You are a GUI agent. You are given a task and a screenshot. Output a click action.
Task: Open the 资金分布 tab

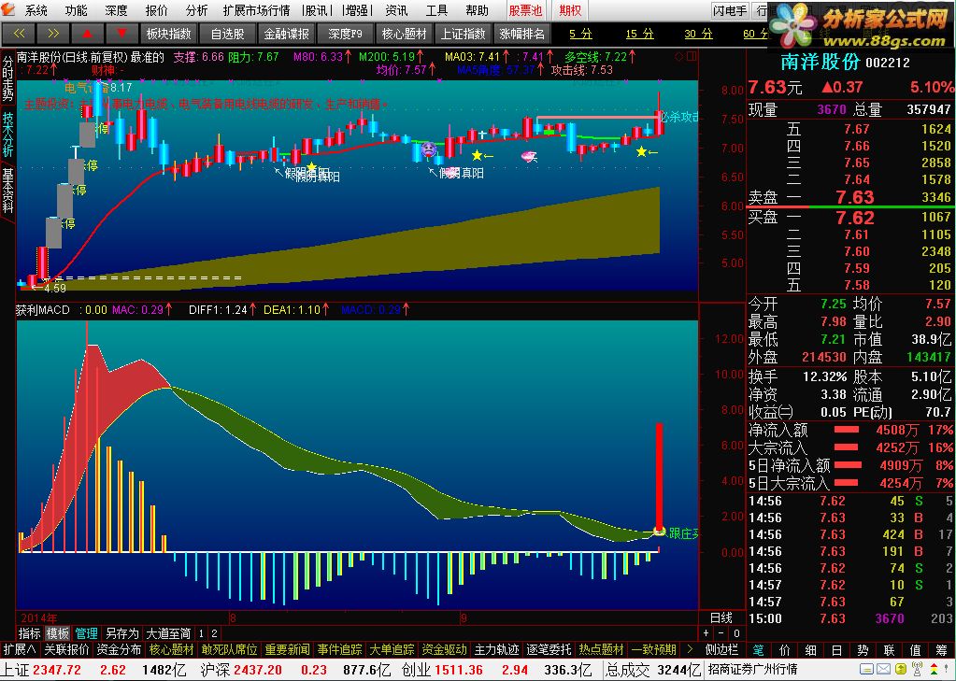(x=119, y=650)
